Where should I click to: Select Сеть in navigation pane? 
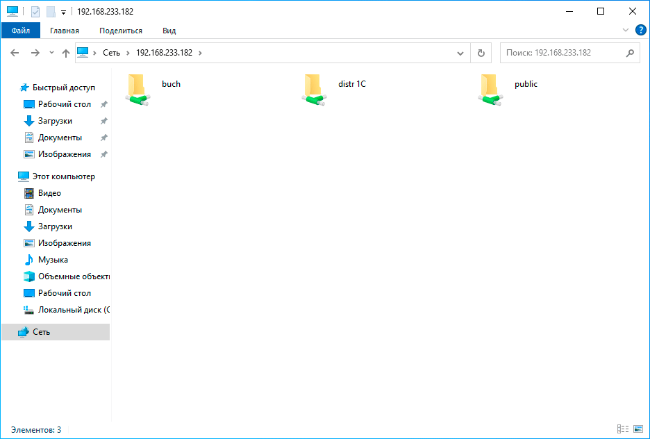pos(56,332)
